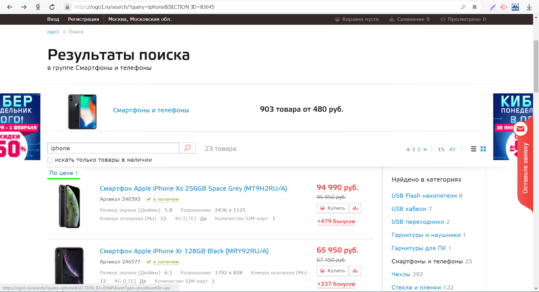Open the empty cart "Корзина пуста"
Viewport: 539px width, 292px height.
pos(357,19)
